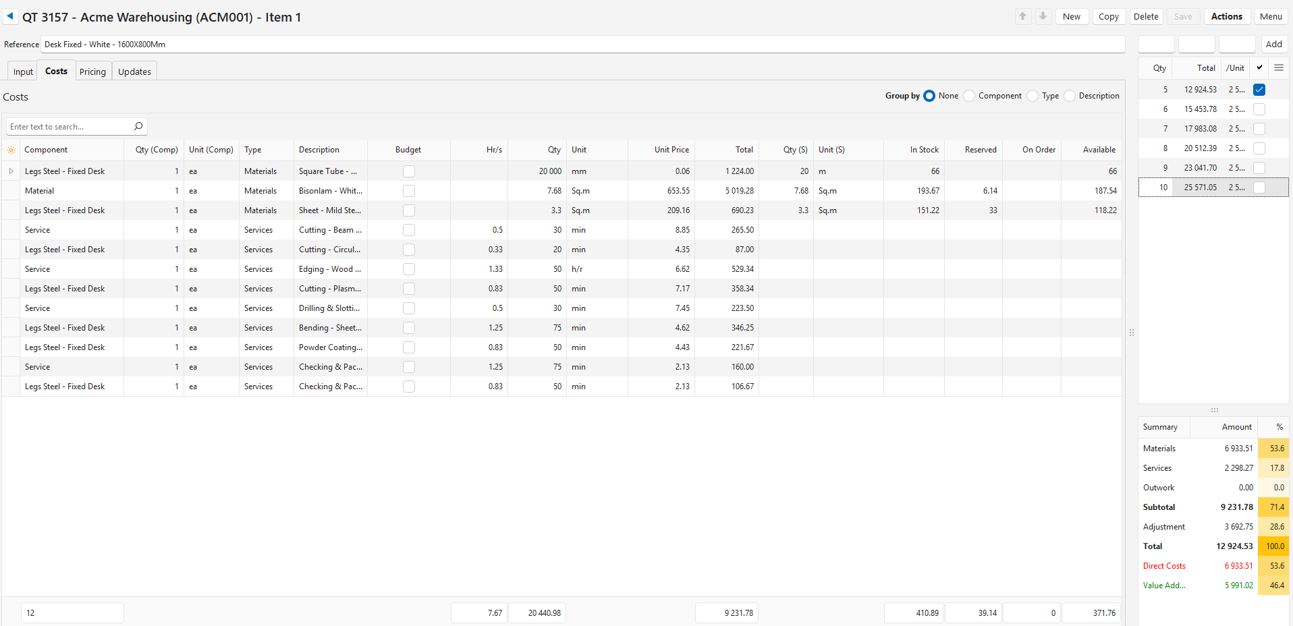Select the Costs tab
Viewport: 1293px width, 626px height.
(x=56, y=71)
